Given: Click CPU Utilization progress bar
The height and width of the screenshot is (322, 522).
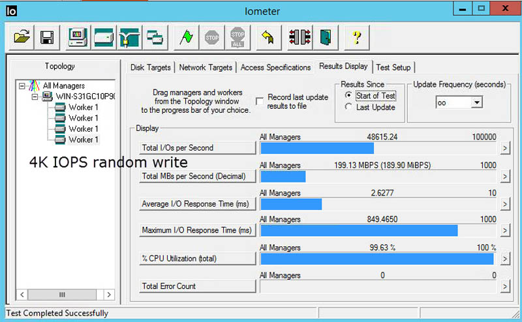Looking at the screenshot, I should 378,259.
